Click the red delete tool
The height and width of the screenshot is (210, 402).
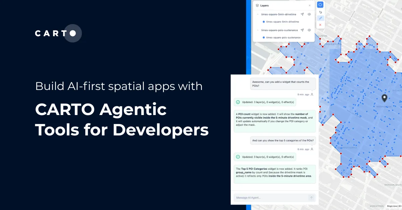[x=320, y=24]
